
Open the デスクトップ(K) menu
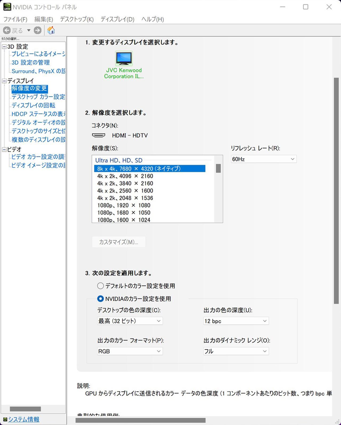(77, 19)
